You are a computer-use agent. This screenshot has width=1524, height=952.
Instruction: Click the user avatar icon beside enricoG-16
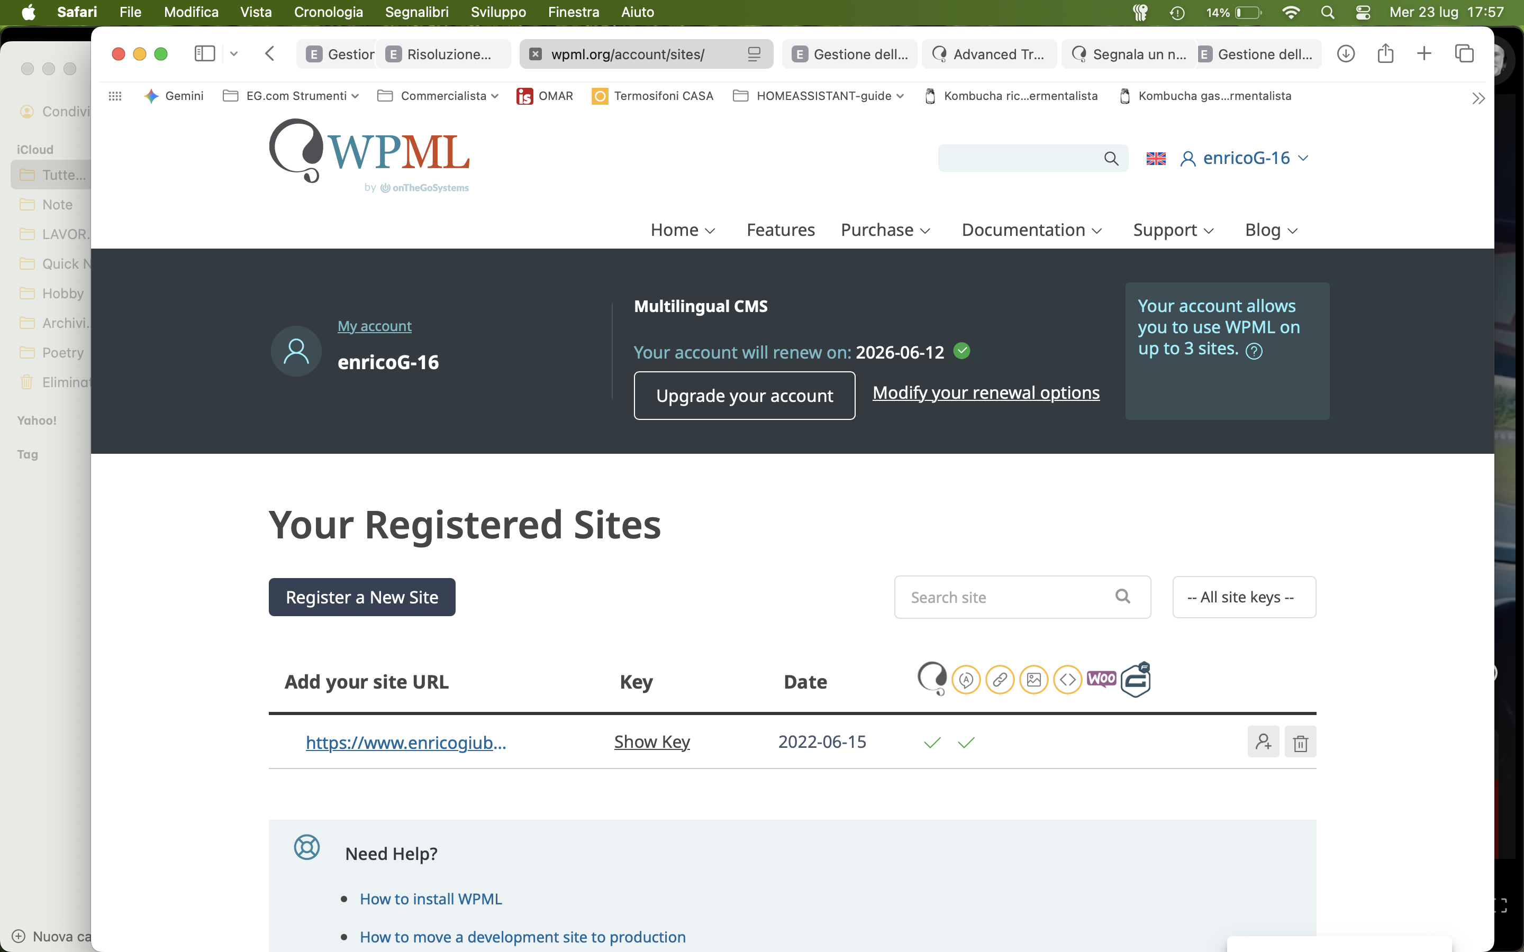point(296,351)
